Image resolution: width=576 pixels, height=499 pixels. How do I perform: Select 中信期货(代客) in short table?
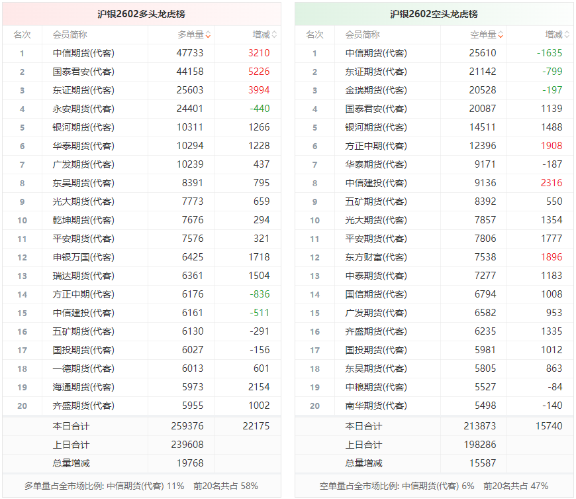pyautogui.click(x=376, y=53)
